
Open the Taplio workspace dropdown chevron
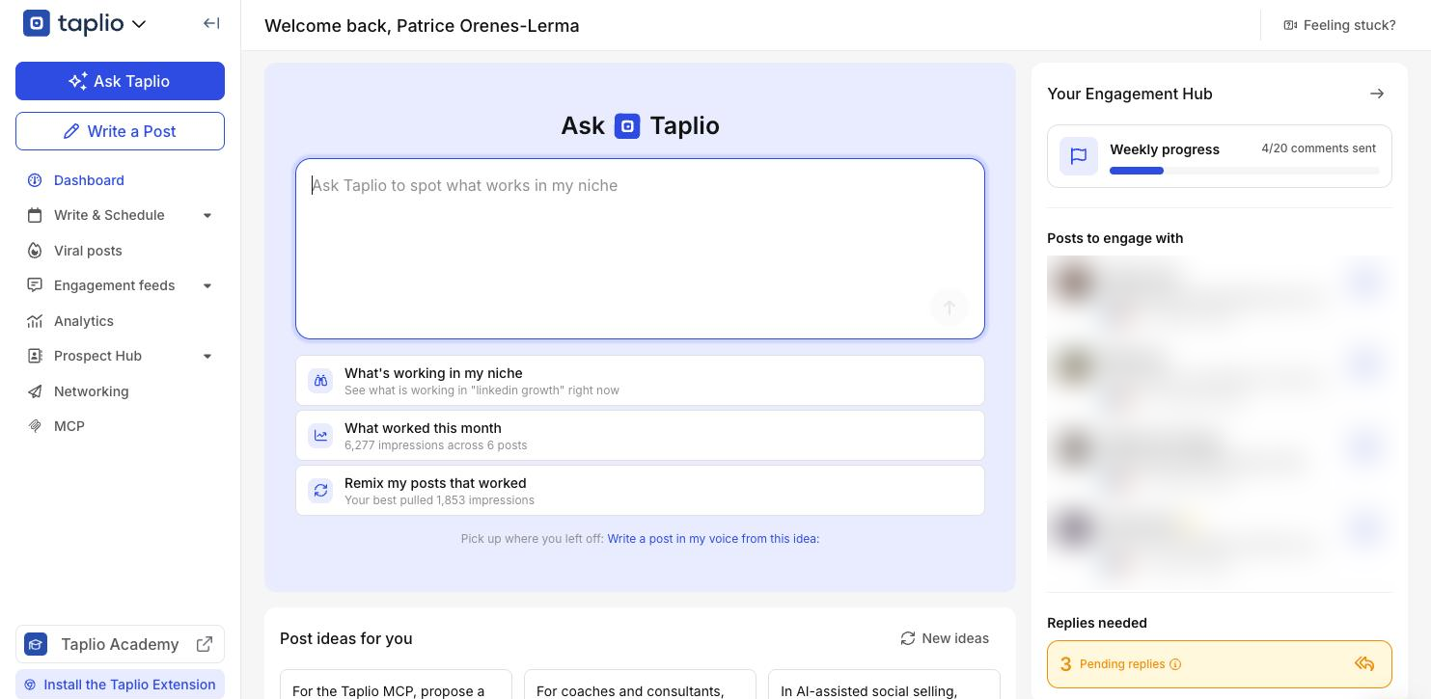pyautogui.click(x=139, y=24)
